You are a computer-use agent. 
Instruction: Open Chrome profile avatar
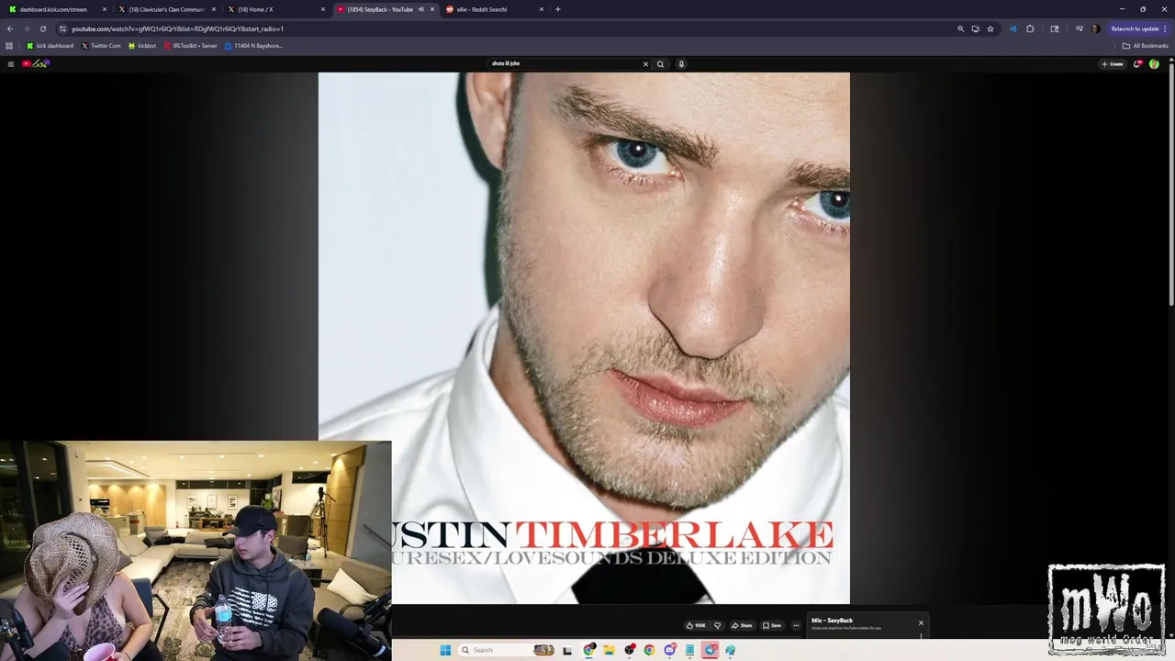1095,28
